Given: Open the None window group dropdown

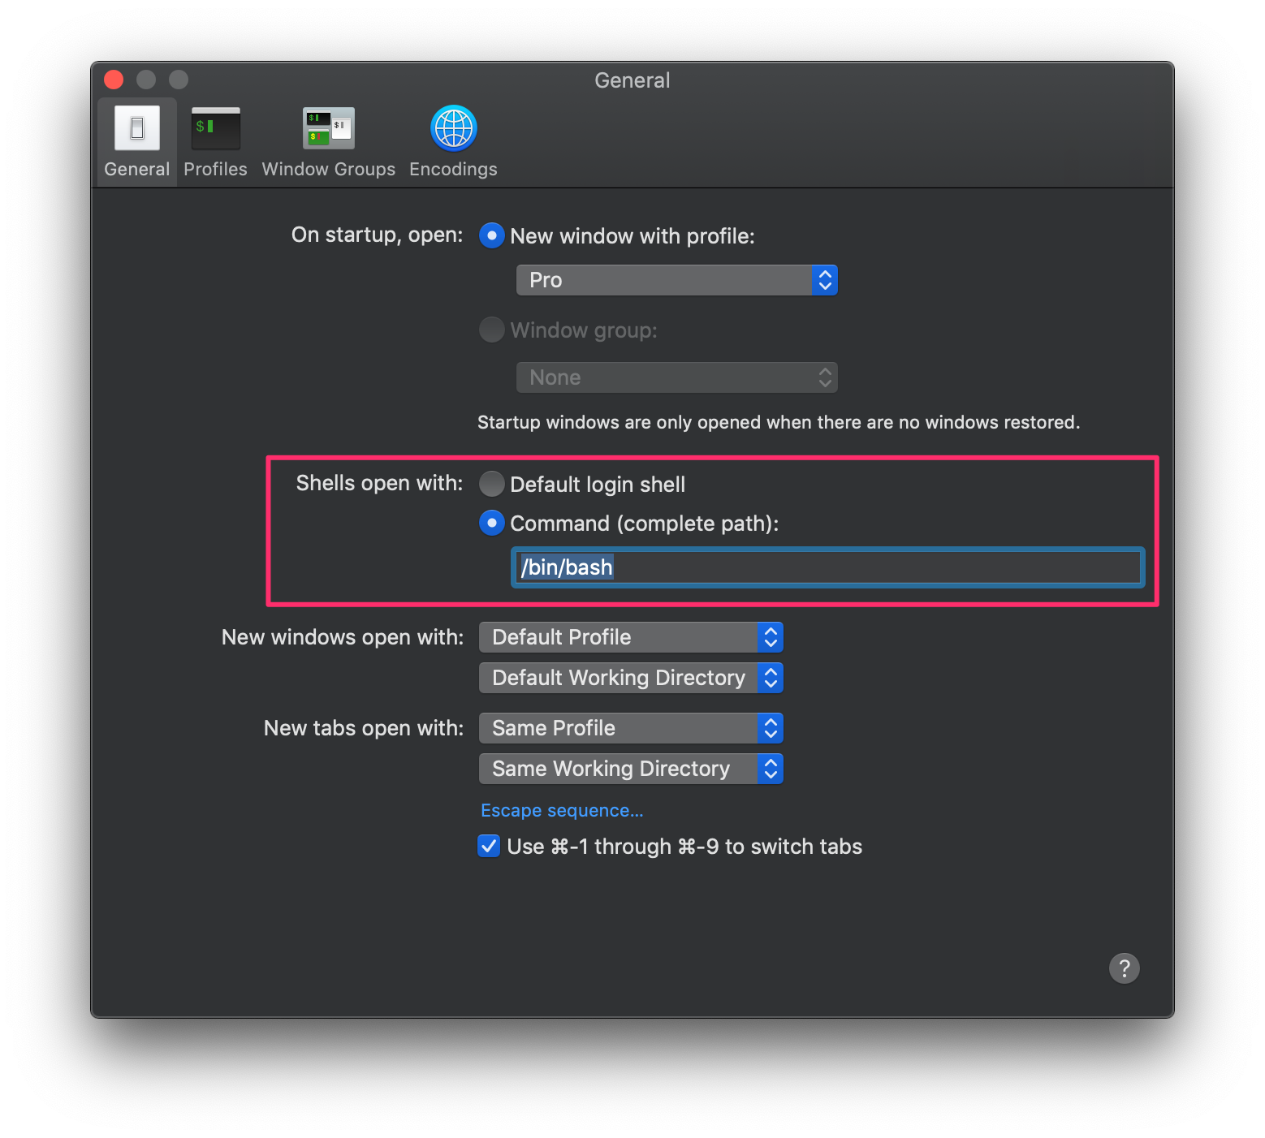Looking at the screenshot, I should coord(676,377).
